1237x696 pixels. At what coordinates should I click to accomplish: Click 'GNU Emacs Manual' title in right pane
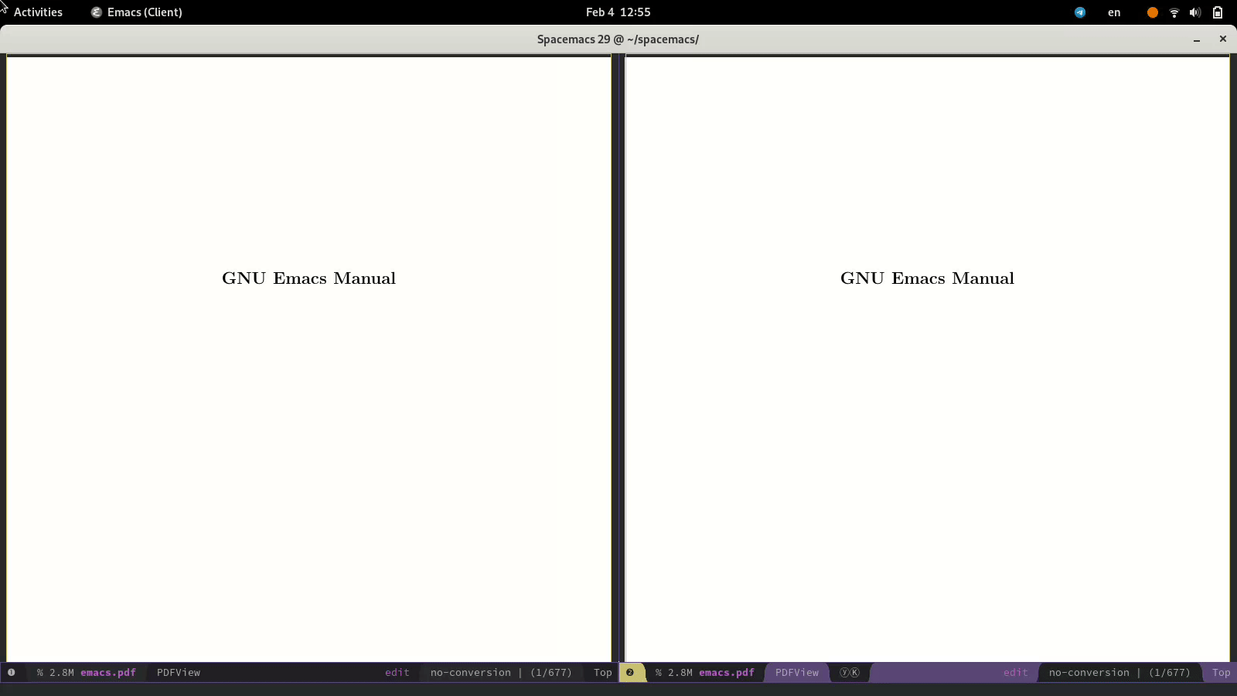(x=927, y=278)
